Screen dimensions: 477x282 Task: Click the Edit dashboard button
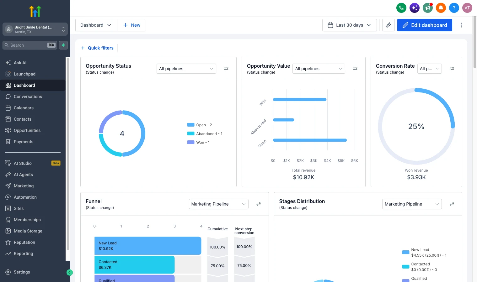425,25
